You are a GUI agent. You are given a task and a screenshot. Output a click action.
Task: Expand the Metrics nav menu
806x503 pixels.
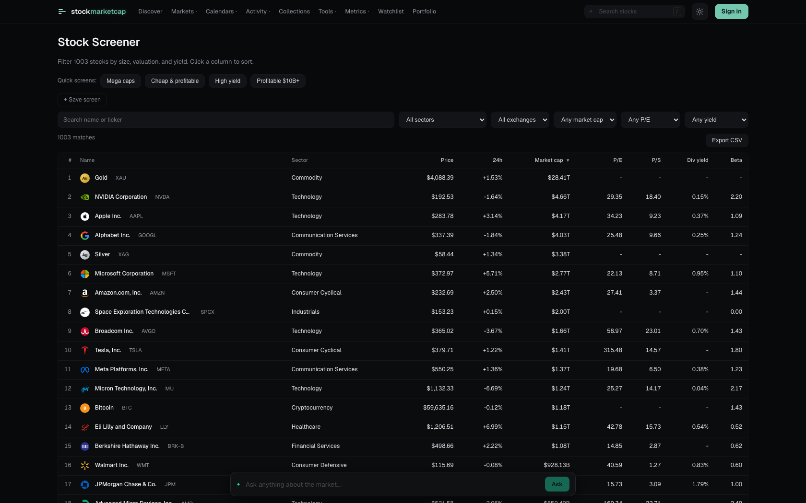pos(357,11)
